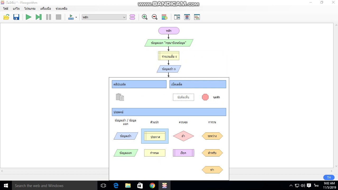Click the Pause execution icon
The height and width of the screenshot is (190, 338).
coord(49,17)
